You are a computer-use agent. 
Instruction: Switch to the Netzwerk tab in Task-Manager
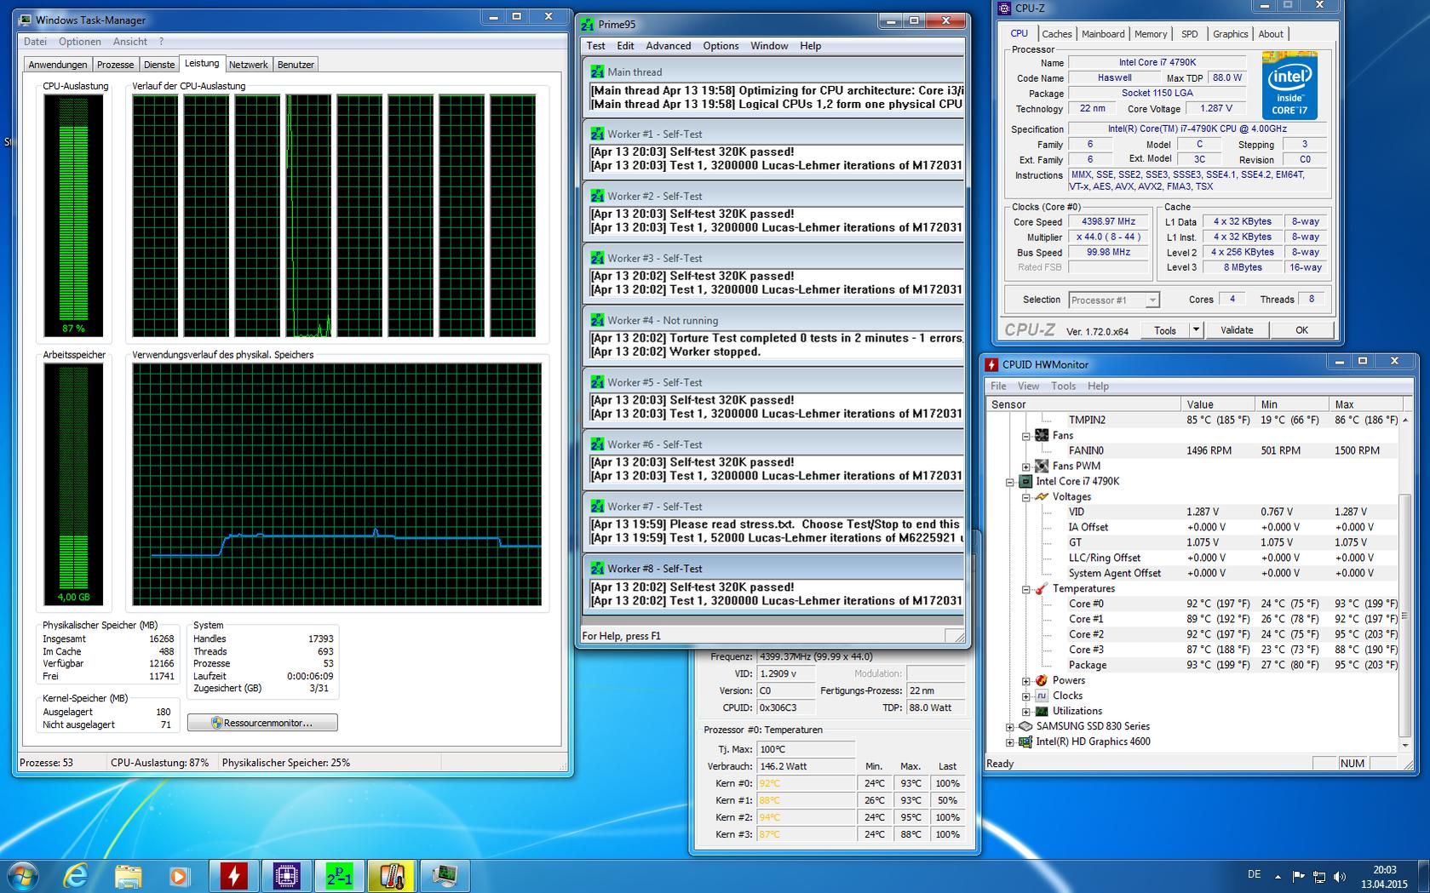pyautogui.click(x=249, y=65)
